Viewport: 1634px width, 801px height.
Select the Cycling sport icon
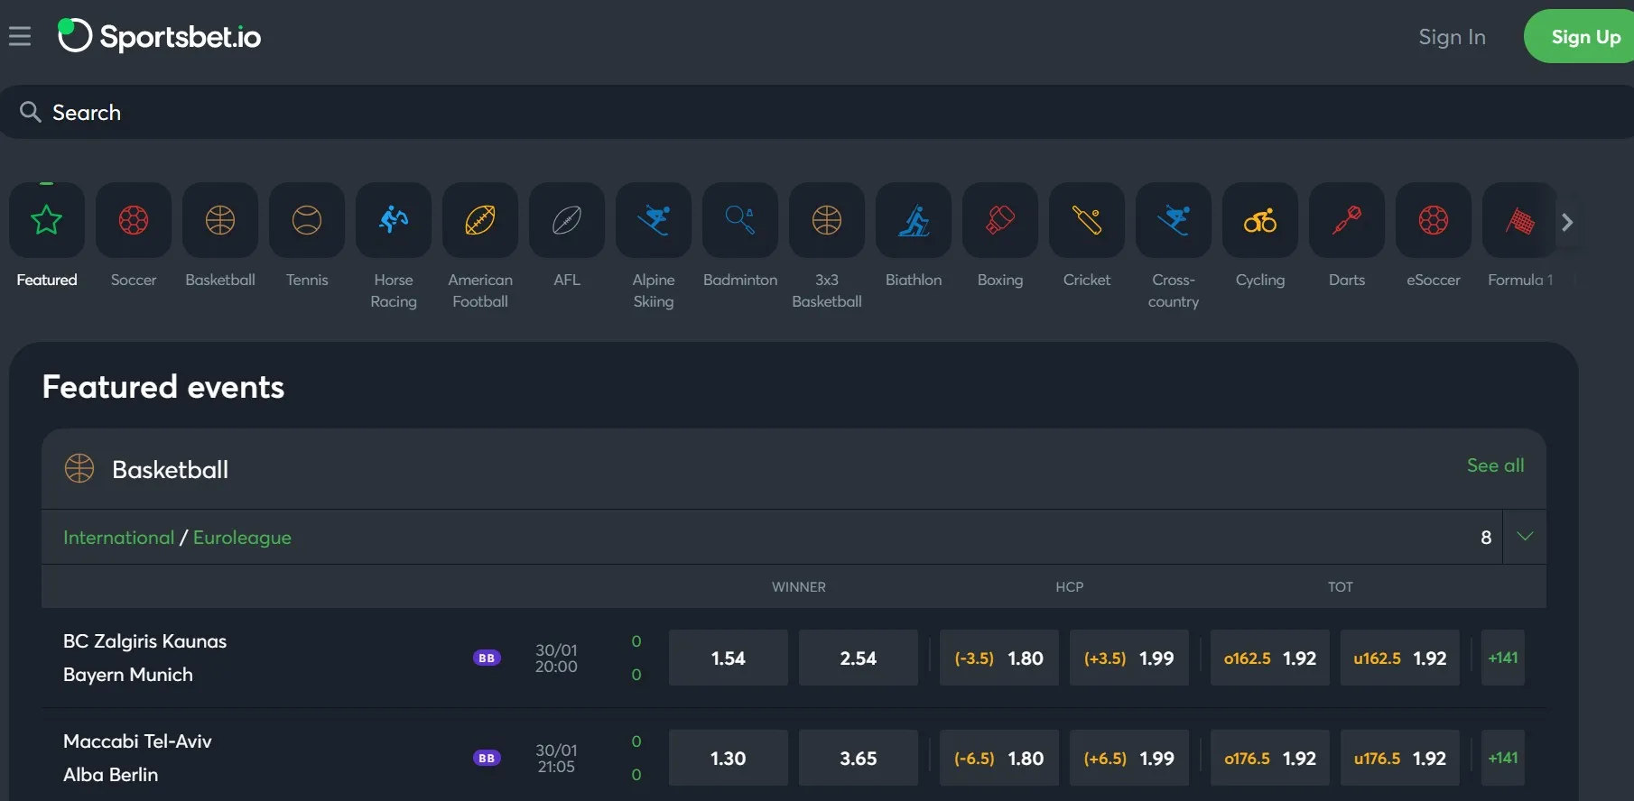tap(1260, 221)
